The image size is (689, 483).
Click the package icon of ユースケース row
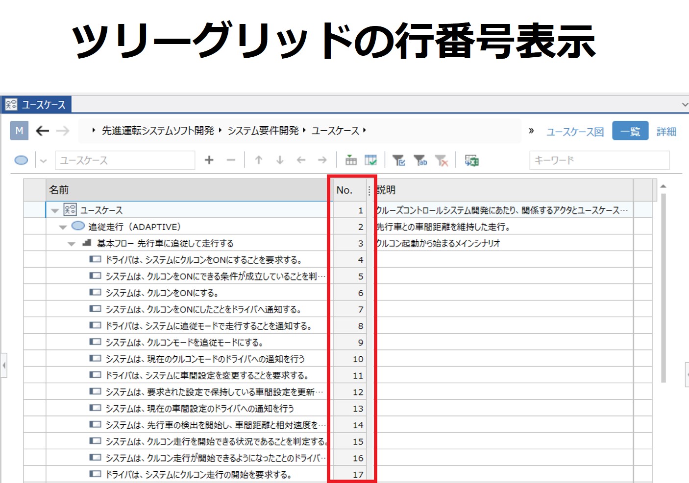(70, 209)
